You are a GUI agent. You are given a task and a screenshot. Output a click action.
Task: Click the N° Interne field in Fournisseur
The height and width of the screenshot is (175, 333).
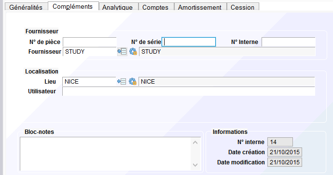[289, 42]
